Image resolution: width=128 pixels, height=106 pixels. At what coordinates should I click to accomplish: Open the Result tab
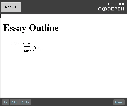tap(11, 7)
